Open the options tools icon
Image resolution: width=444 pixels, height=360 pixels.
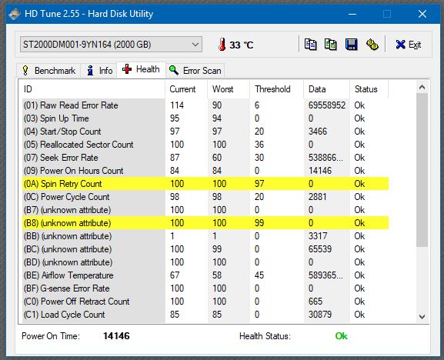pos(372,45)
